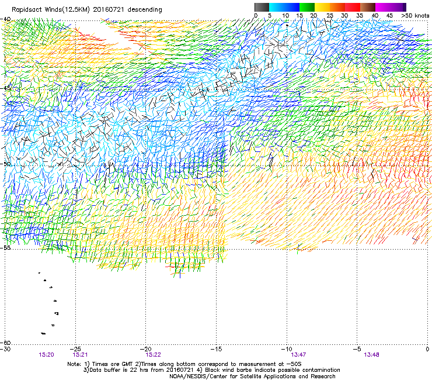Click the time label 13:48

pos(371,355)
